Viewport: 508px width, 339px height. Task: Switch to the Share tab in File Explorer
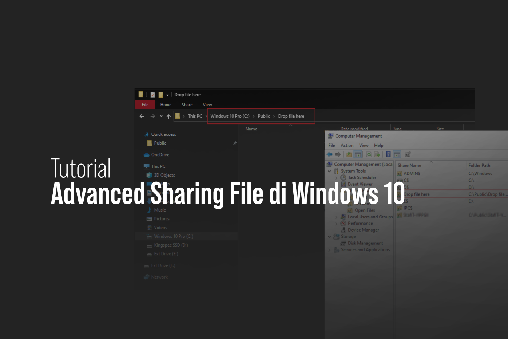tap(187, 104)
